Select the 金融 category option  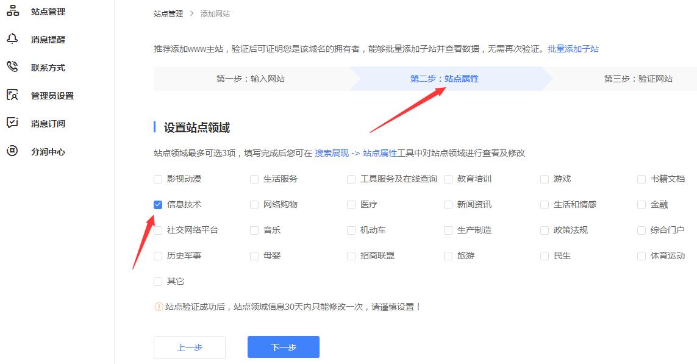tap(641, 204)
